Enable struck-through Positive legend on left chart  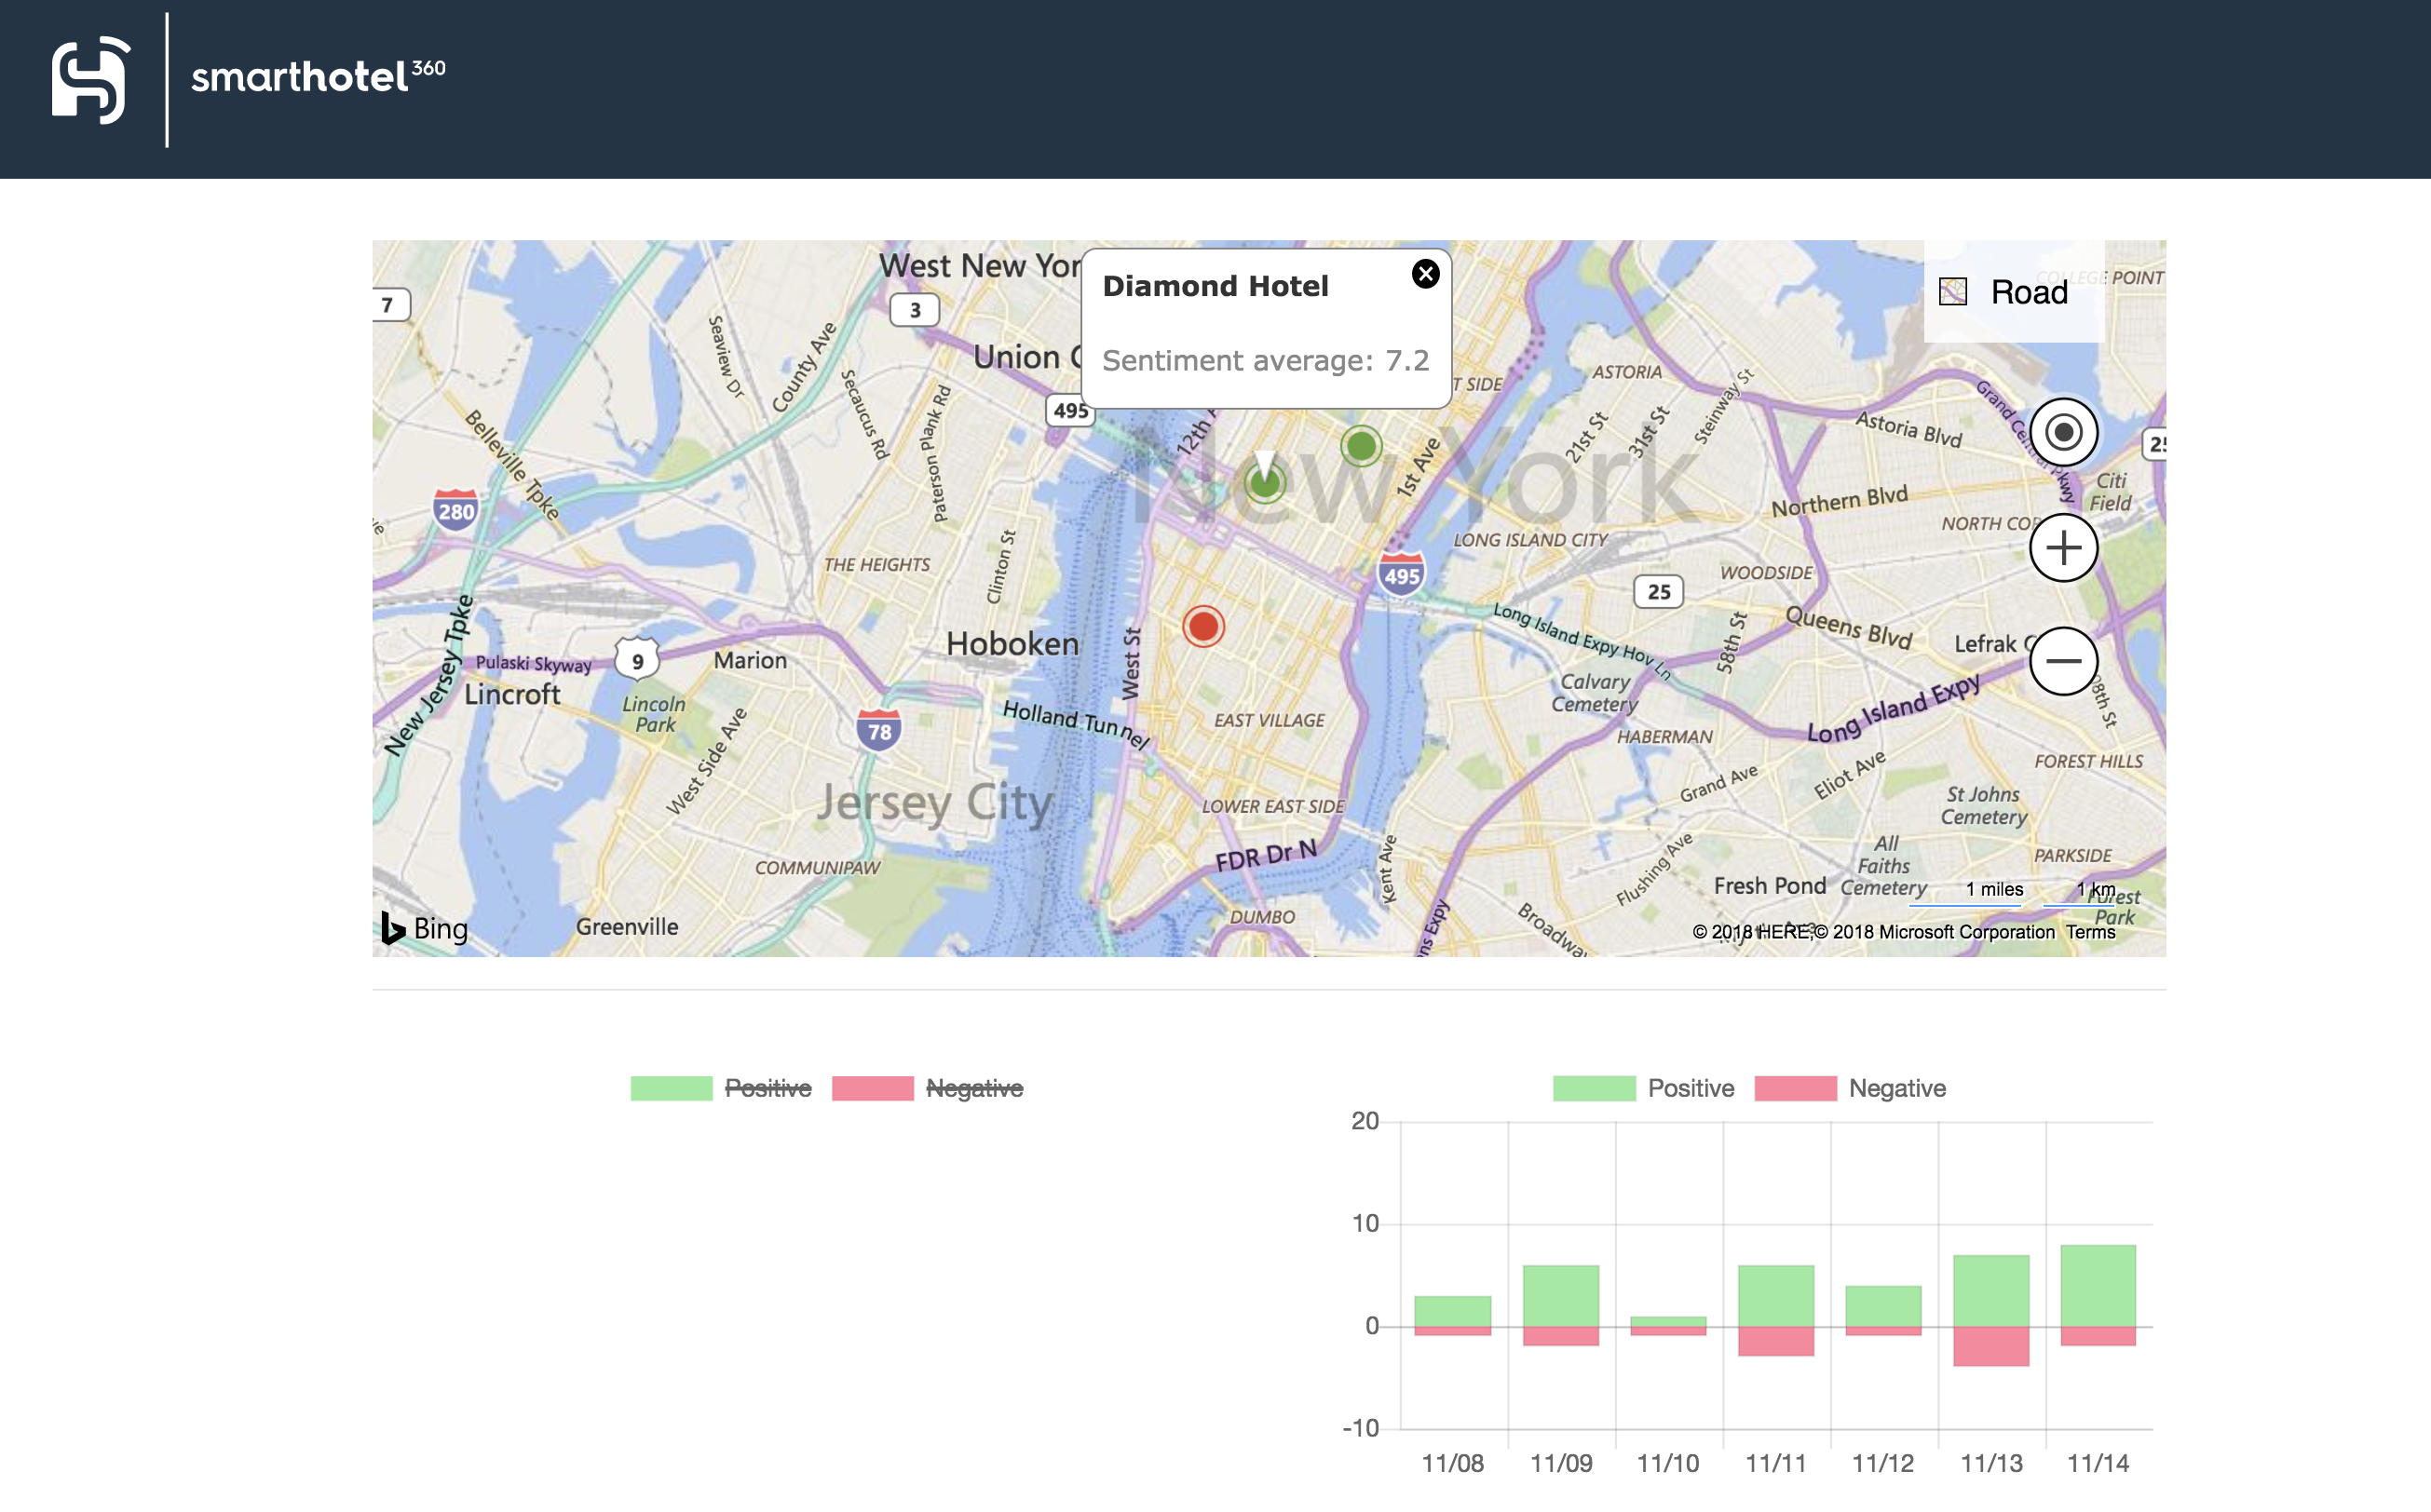point(767,1088)
